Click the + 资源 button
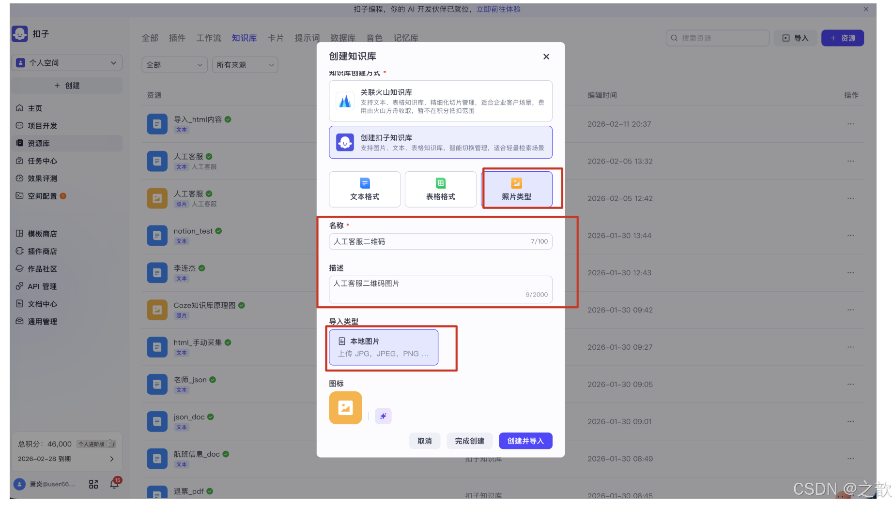 point(843,38)
